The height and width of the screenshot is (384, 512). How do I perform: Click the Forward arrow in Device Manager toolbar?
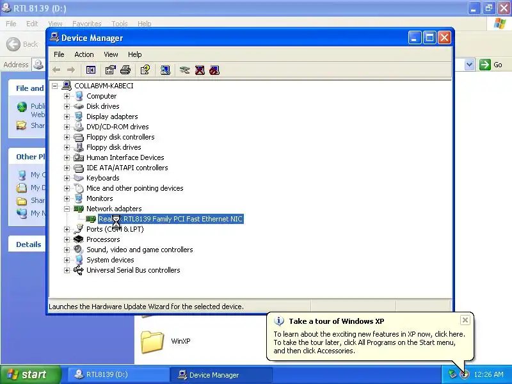[x=71, y=70]
